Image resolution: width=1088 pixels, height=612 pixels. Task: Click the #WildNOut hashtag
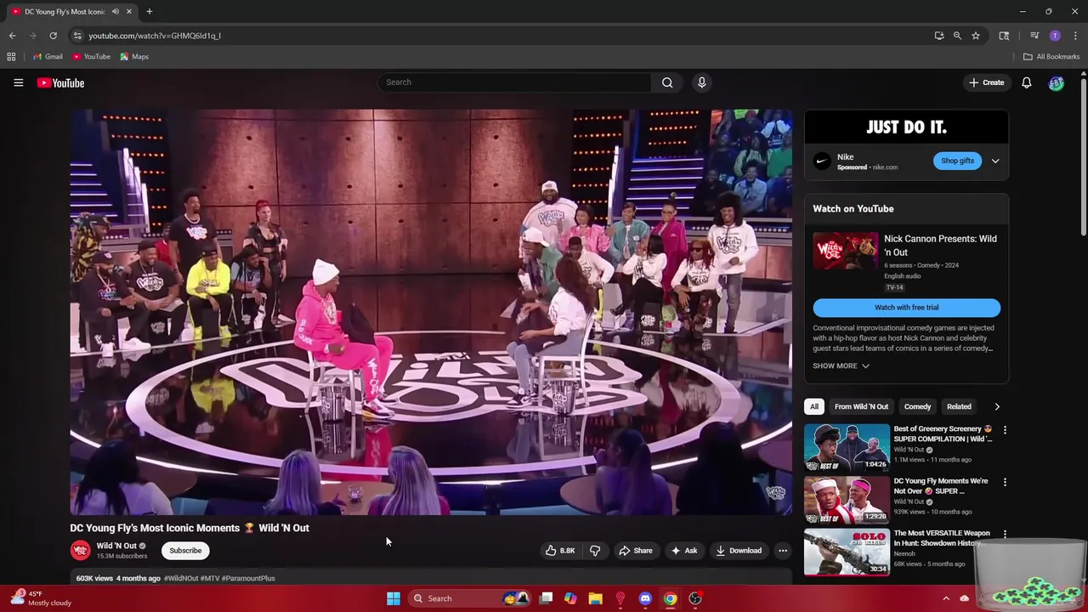click(181, 578)
